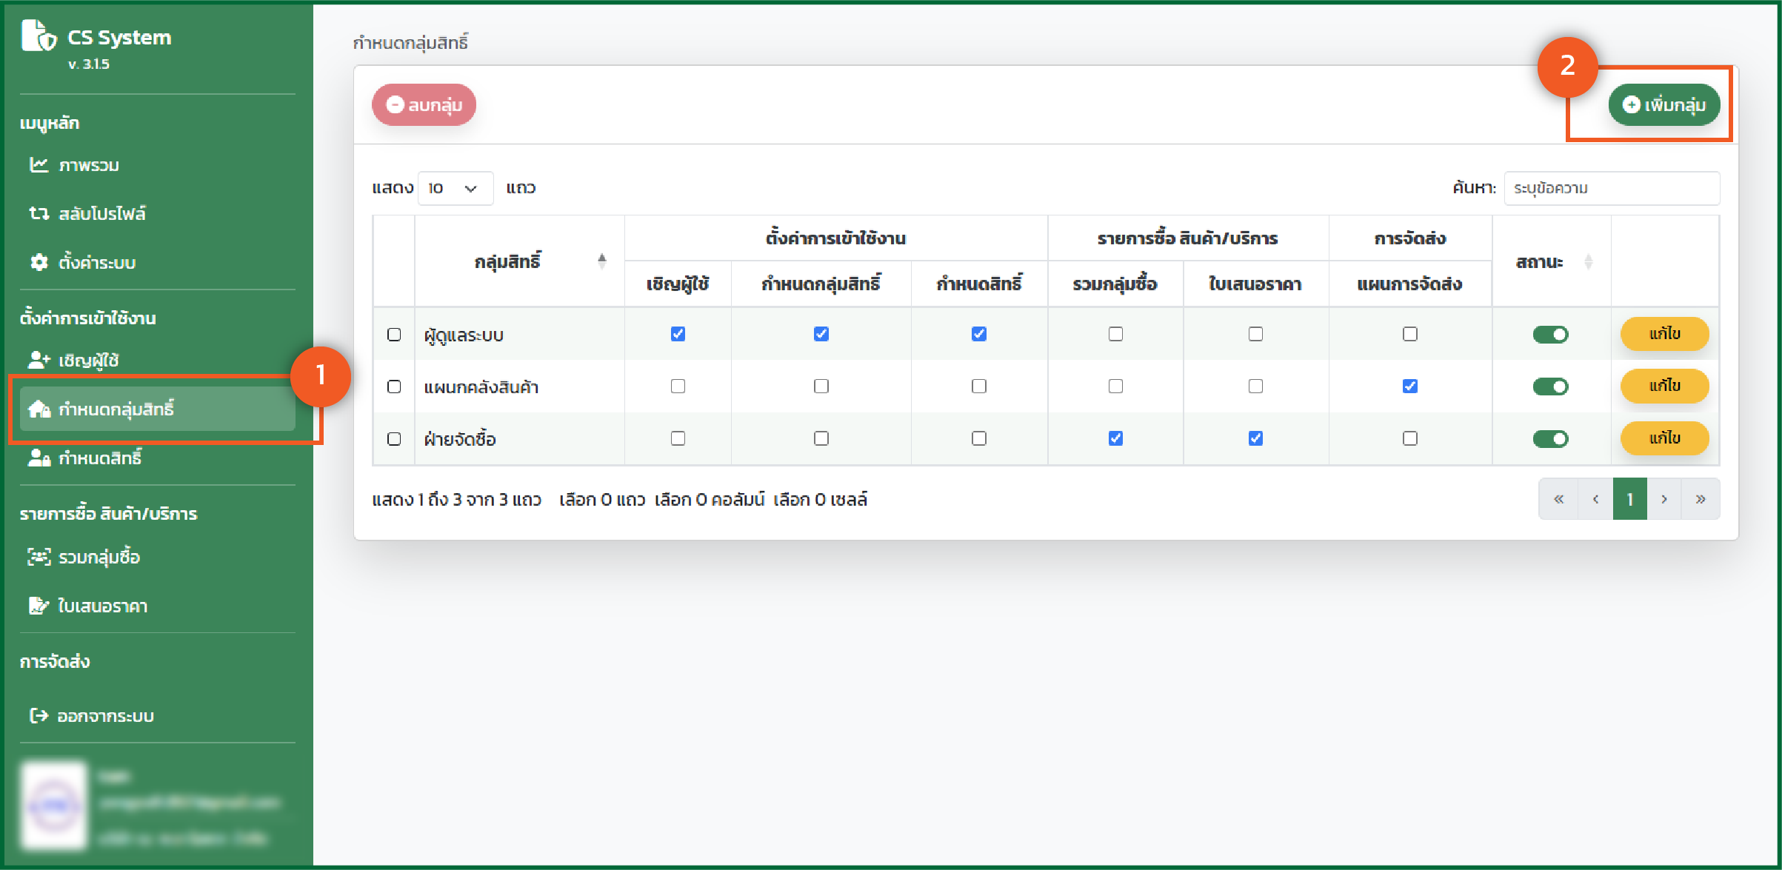Open the rows-per-page dropdown showing 10

pos(455,188)
